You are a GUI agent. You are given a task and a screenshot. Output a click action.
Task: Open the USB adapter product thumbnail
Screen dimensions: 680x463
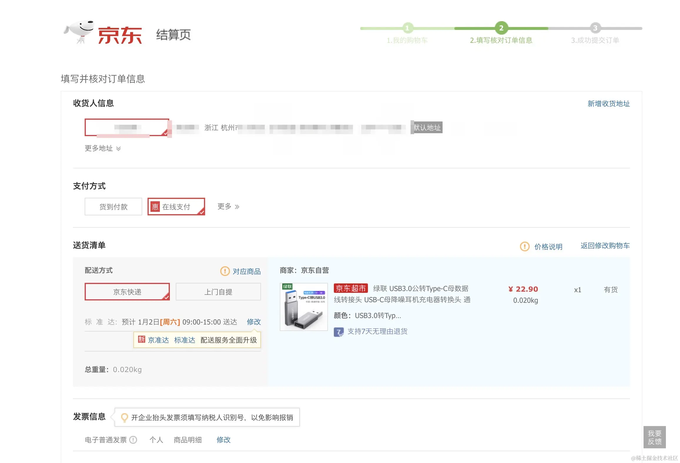coord(304,307)
